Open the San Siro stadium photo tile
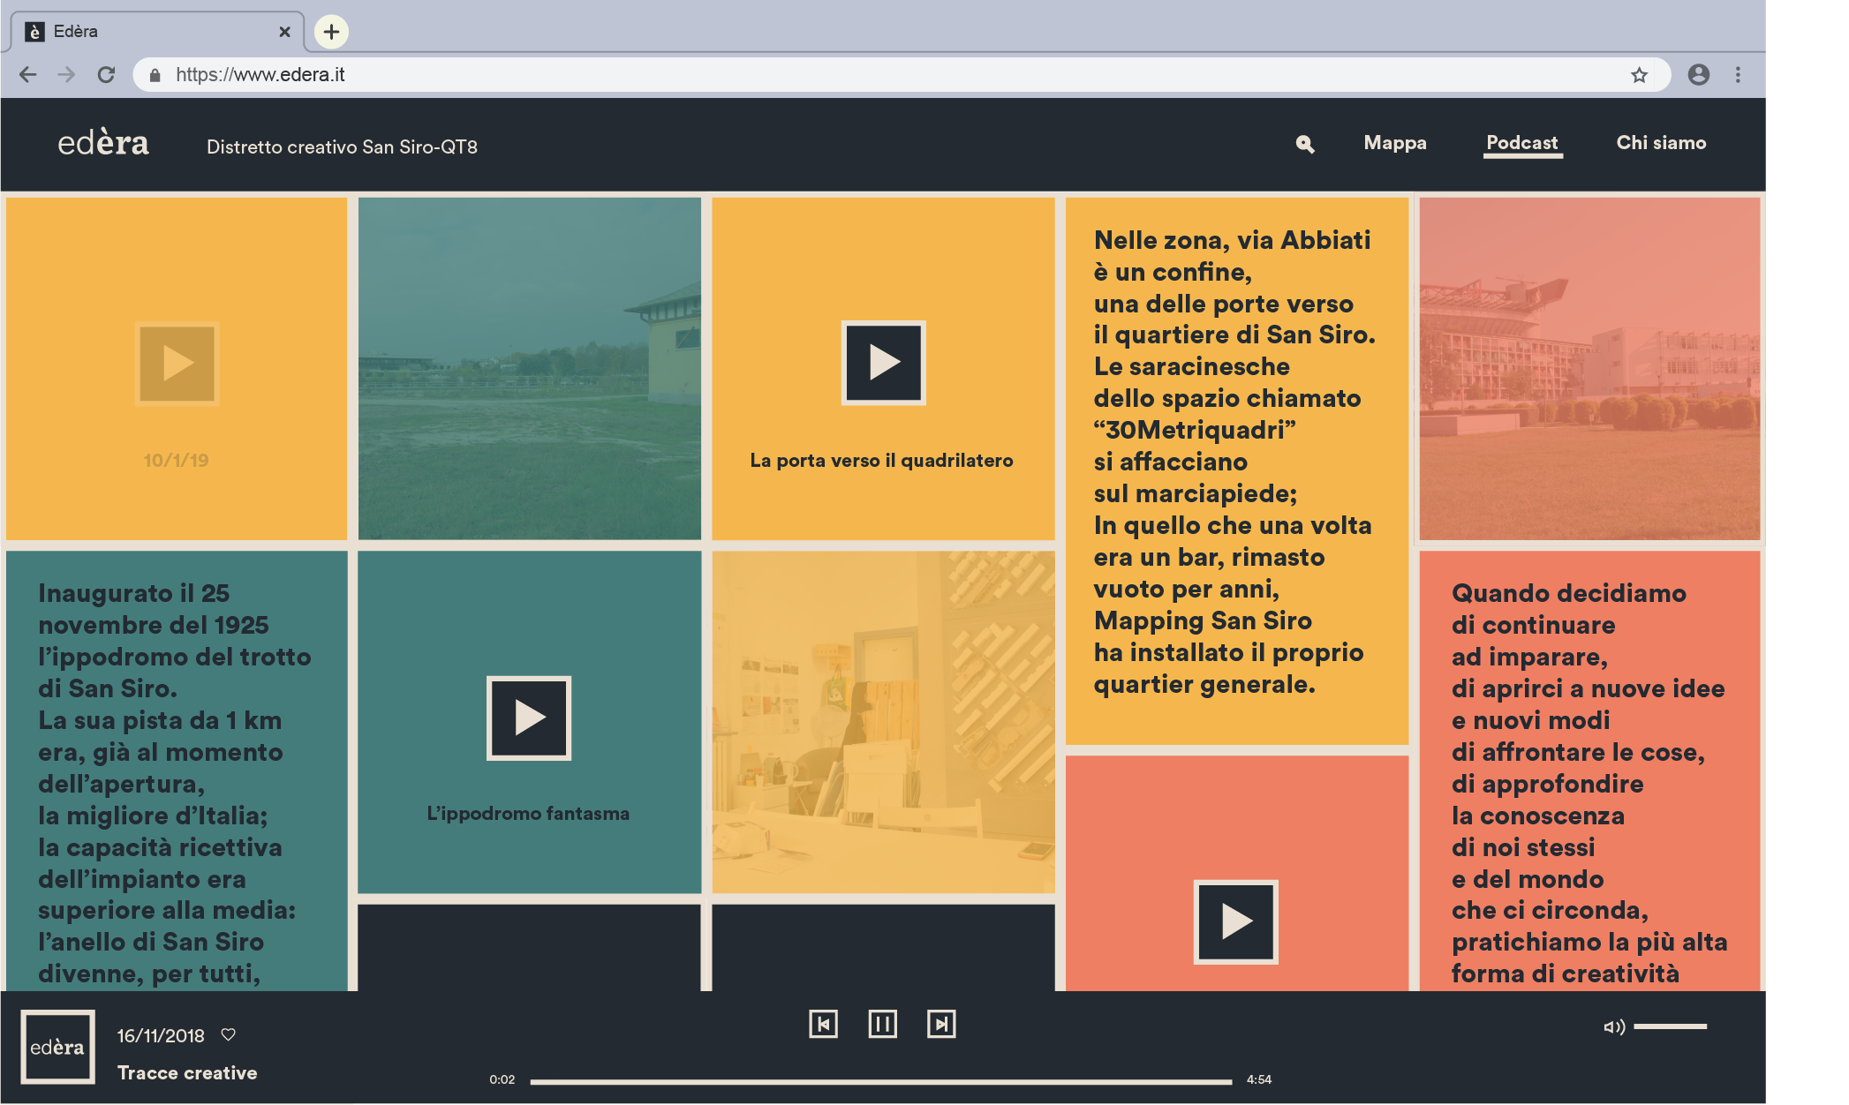This screenshot has width=1849, height=1105. coord(1589,368)
